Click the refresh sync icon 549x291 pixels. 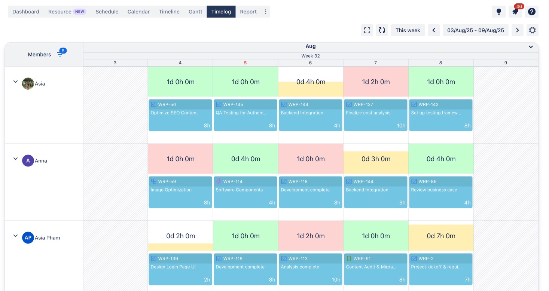coord(382,30)
